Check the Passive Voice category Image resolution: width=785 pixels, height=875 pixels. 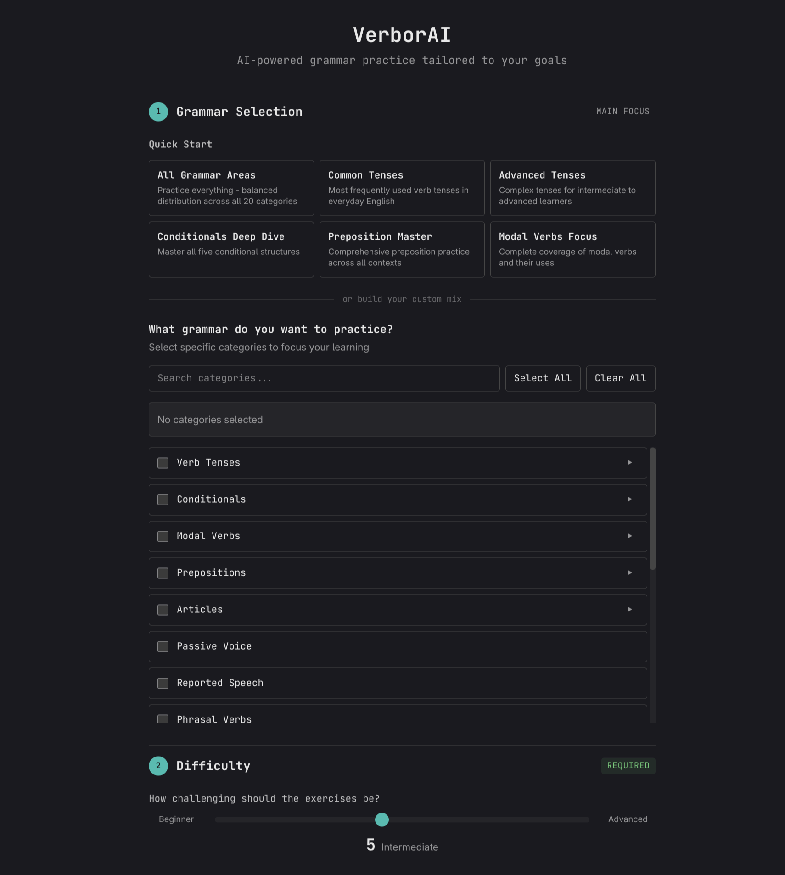click(x=163, y=646)
